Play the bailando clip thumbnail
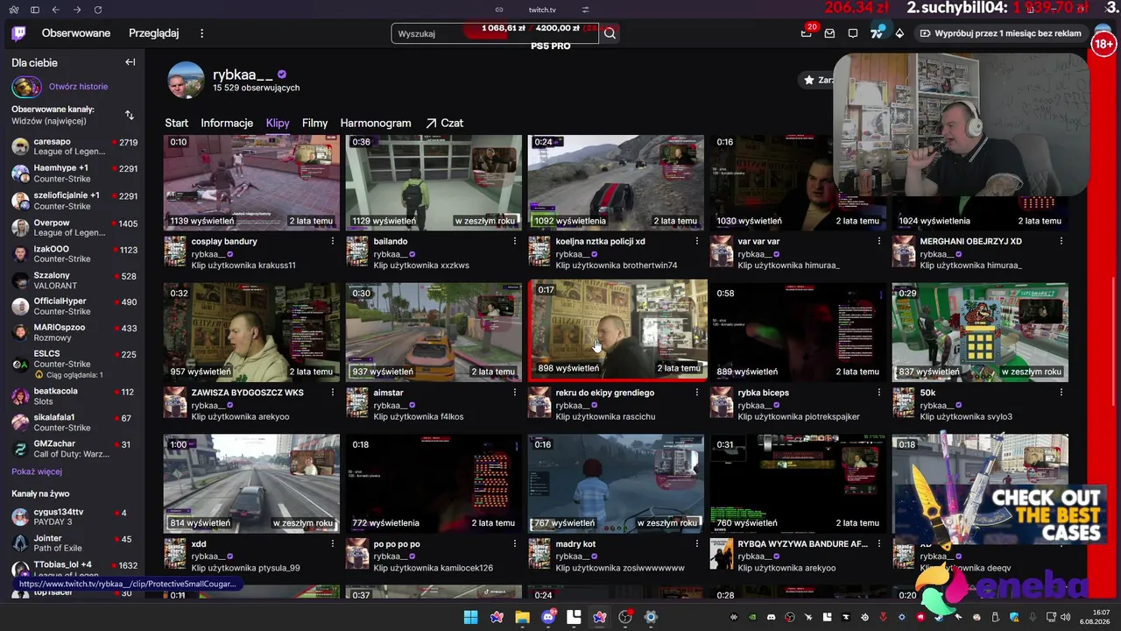This screenshot has height=631, width=1121. 434,182
